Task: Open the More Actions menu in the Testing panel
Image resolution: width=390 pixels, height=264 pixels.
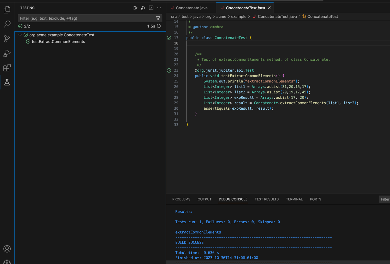Action: pyautogui.click(x=159, y=8)
